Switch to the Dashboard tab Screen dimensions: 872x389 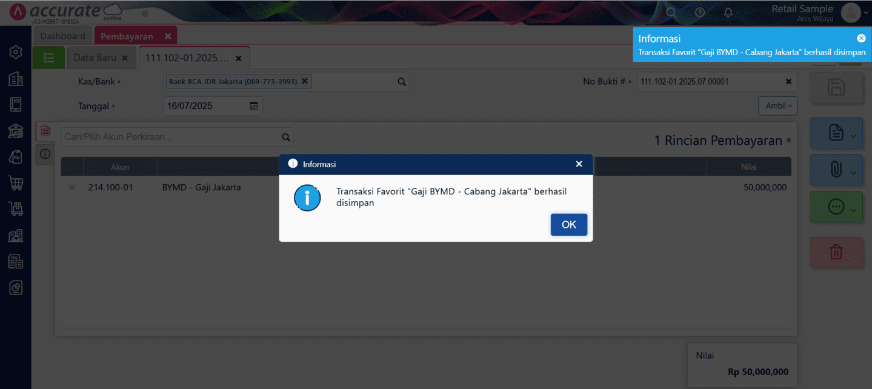(x=62, y=36)
